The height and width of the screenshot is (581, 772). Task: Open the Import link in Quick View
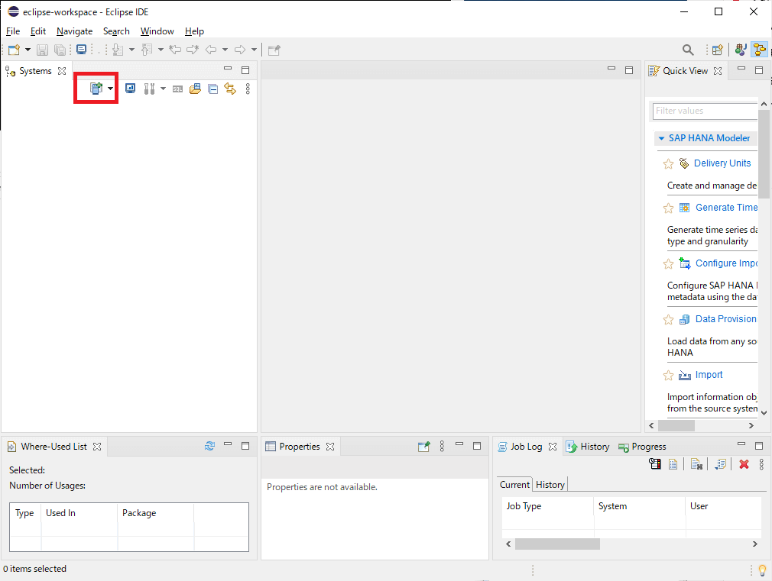[709, 374]
